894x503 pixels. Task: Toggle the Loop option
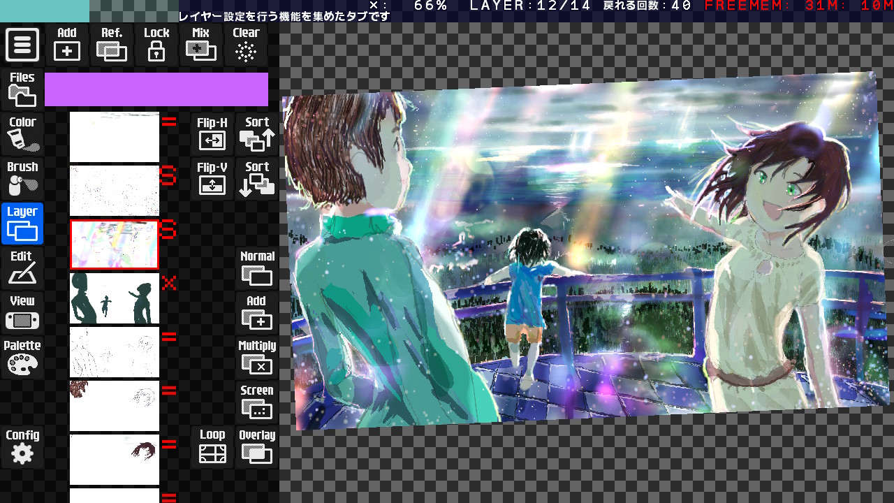pos(212,447)
